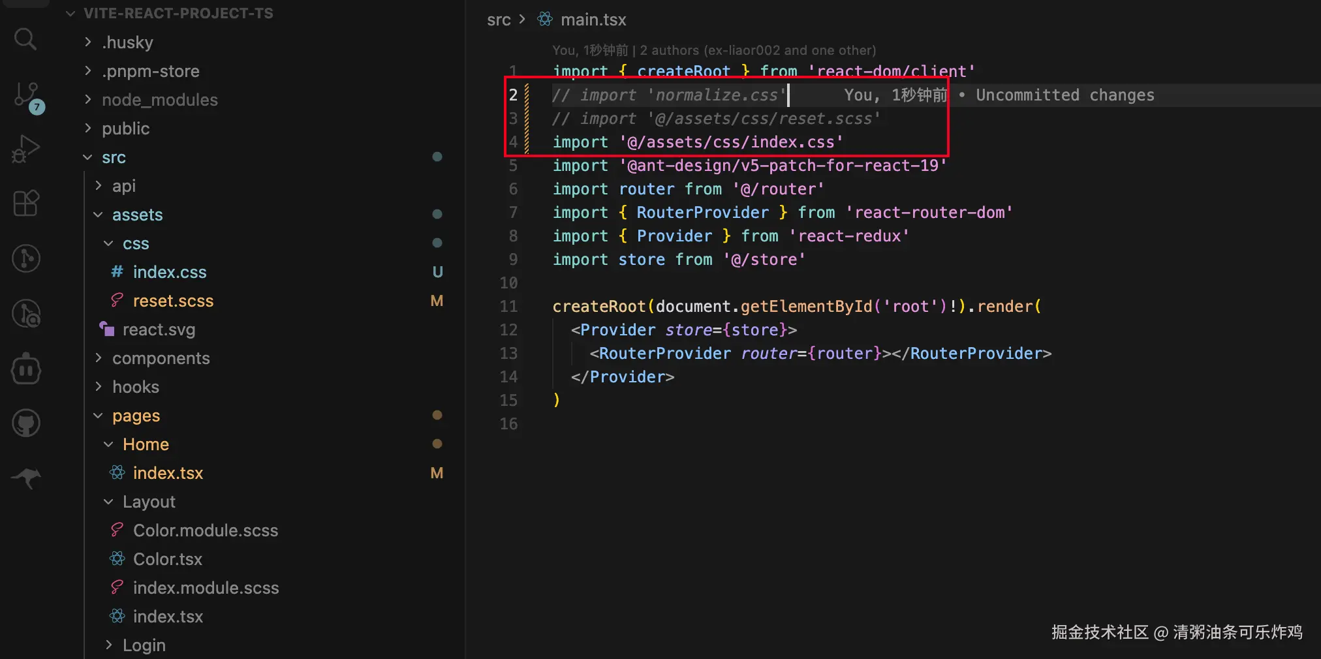This screenshot has width=1321, height=659.
Task: Open reset.scss file
Action: (x=173, y=301)
